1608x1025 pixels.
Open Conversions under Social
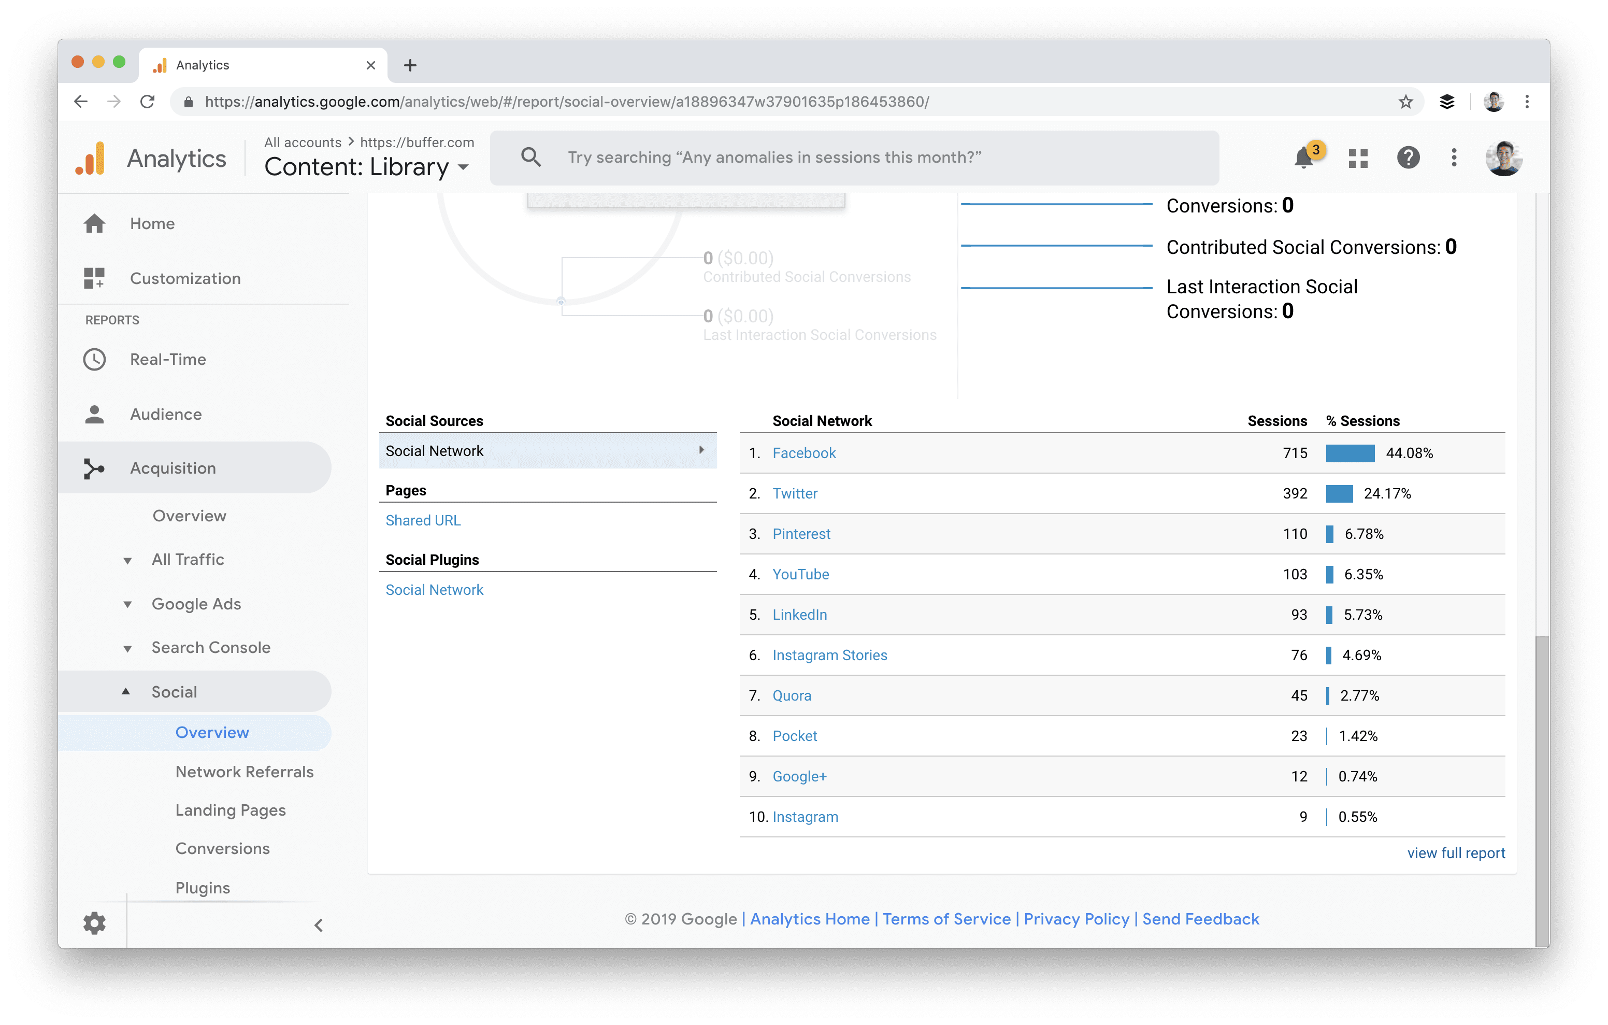(x=222, y=849)
